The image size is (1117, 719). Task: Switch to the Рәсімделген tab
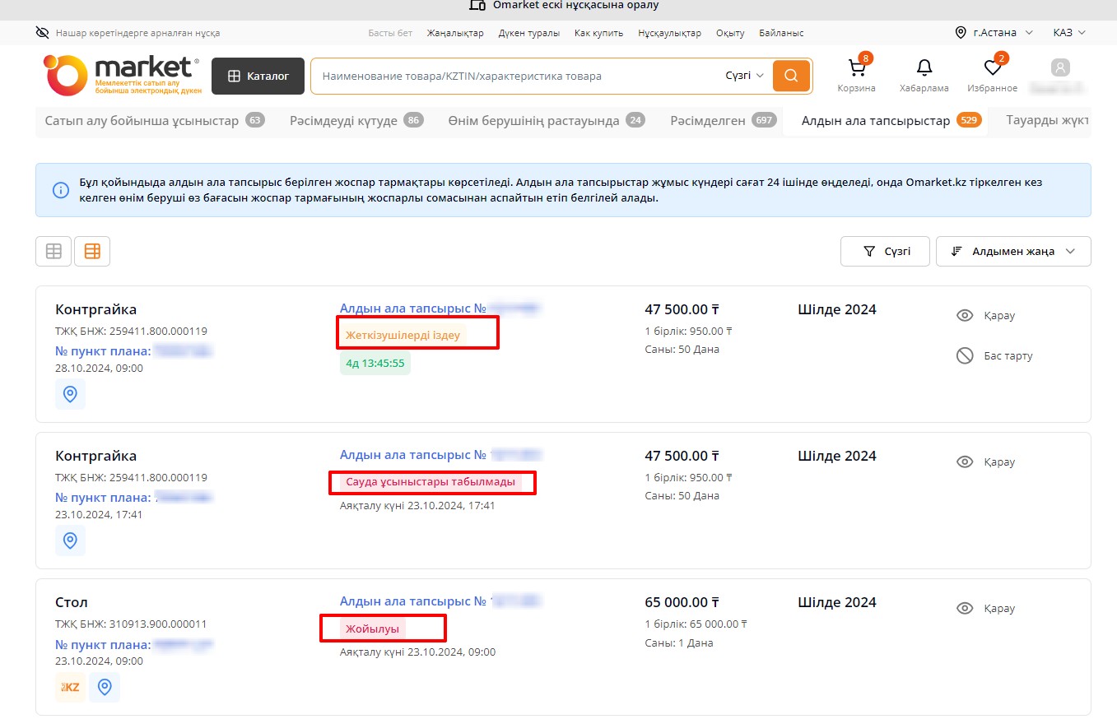[722, 121]
